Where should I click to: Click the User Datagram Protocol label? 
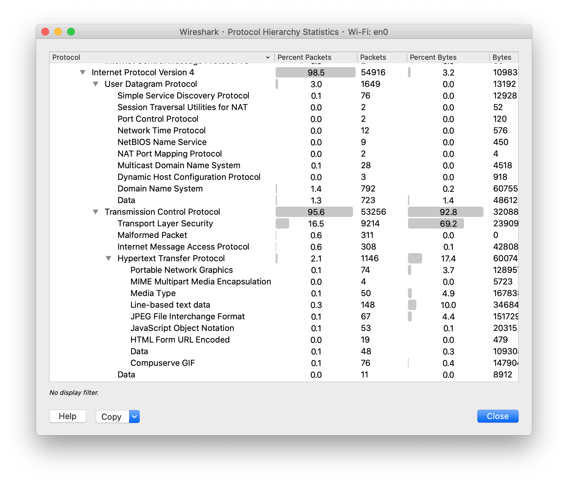pos(151,84)
